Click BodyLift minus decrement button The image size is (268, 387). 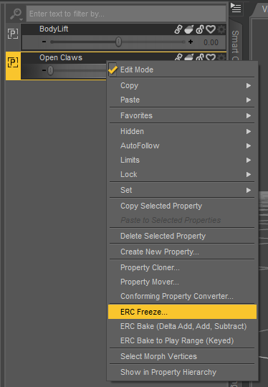coord(44,42)
